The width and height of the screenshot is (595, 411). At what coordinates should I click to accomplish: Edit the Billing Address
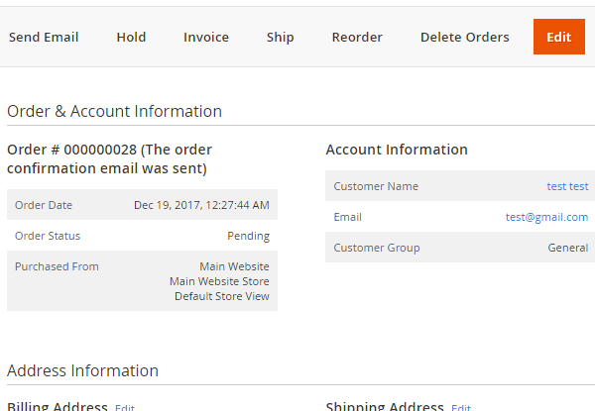[x=125, y=407]
